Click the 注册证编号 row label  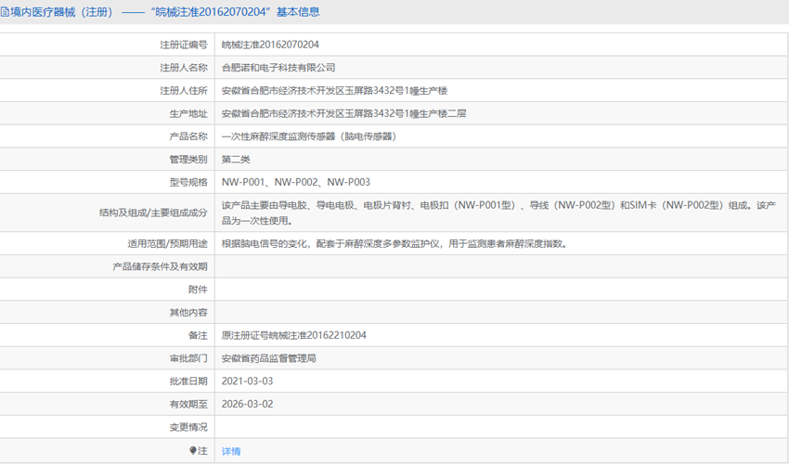[183, 45]
